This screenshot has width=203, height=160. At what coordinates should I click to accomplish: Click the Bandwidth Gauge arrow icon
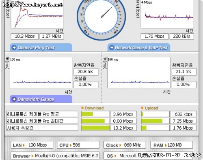tap(14, 99)
